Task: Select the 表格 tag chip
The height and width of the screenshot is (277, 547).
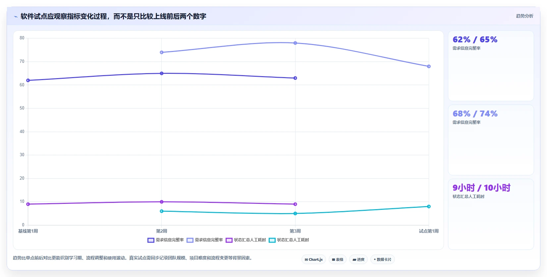Action: 338,259
